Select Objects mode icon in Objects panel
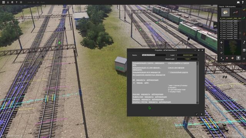 [x=226, y=12]
